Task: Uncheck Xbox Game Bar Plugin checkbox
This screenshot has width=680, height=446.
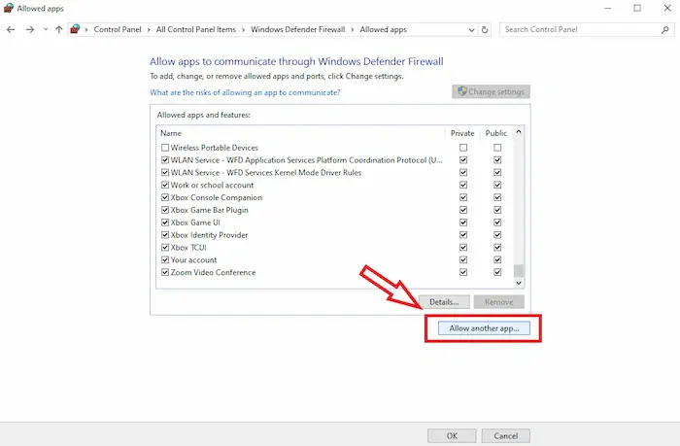Action: coord(165,210)
